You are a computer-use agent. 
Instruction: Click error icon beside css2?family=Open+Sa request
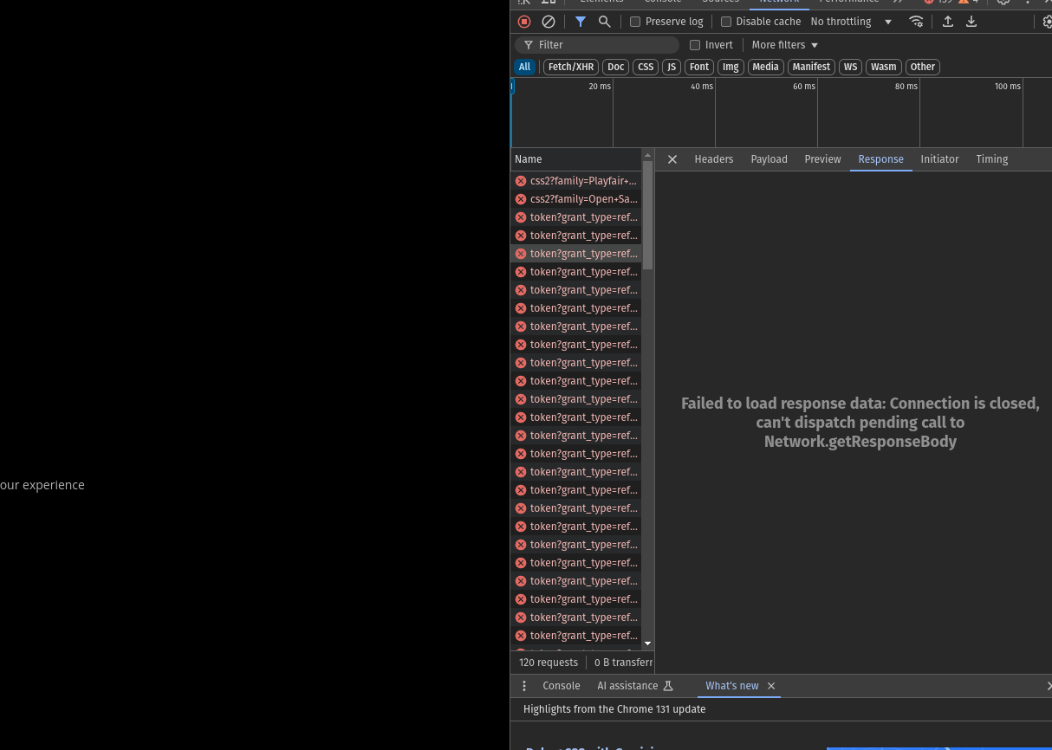[x=521, y=199]
